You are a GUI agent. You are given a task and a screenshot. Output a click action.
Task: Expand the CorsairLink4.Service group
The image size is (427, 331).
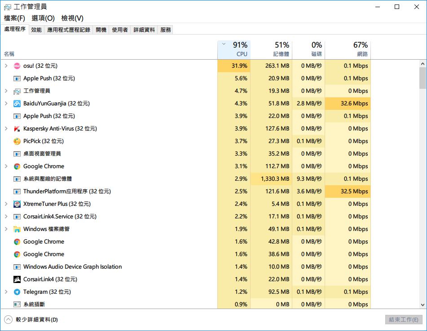point(6,217)
